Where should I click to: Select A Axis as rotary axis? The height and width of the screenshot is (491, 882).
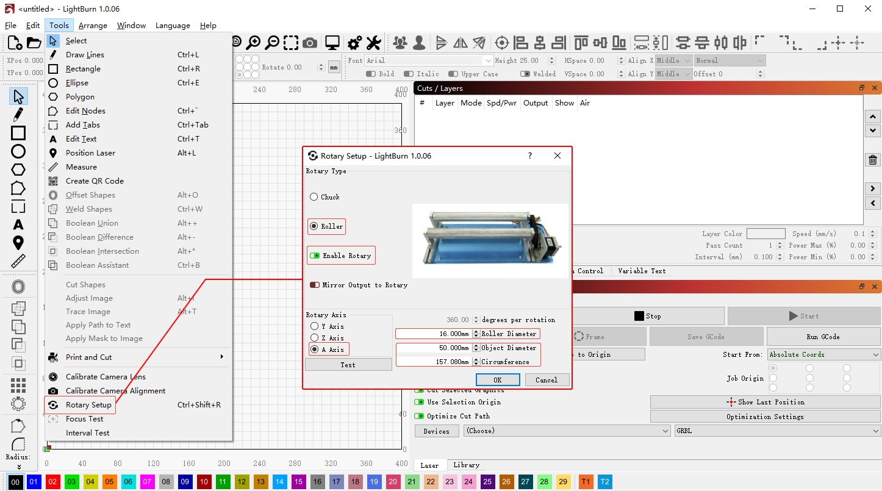tap(328, 349)
